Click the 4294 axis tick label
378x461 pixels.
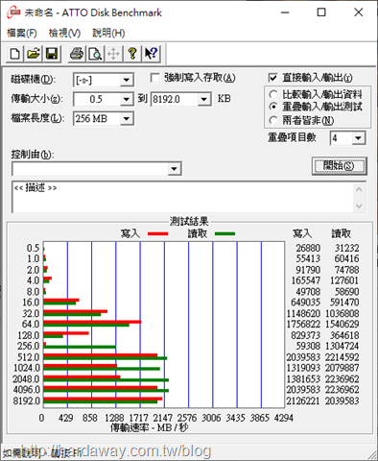point(284,418)
